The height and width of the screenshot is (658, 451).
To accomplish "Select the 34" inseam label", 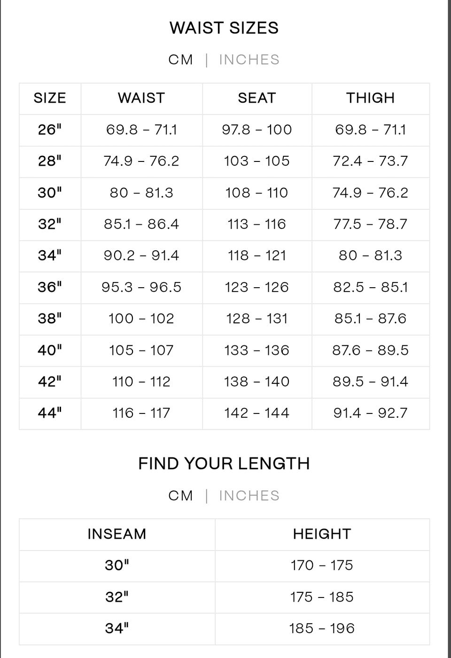I will click(x=117, y=628).
